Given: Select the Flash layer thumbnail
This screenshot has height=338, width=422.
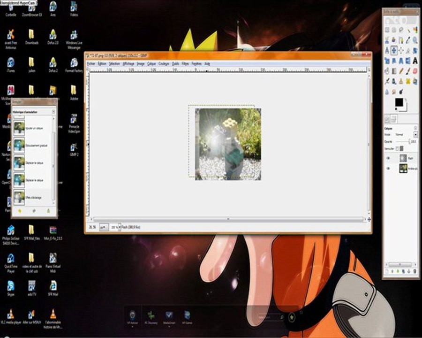Looking at the screenshot, I should tap(403, 158).
